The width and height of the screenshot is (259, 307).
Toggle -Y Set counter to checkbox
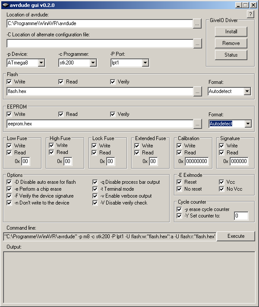[179, 216]
